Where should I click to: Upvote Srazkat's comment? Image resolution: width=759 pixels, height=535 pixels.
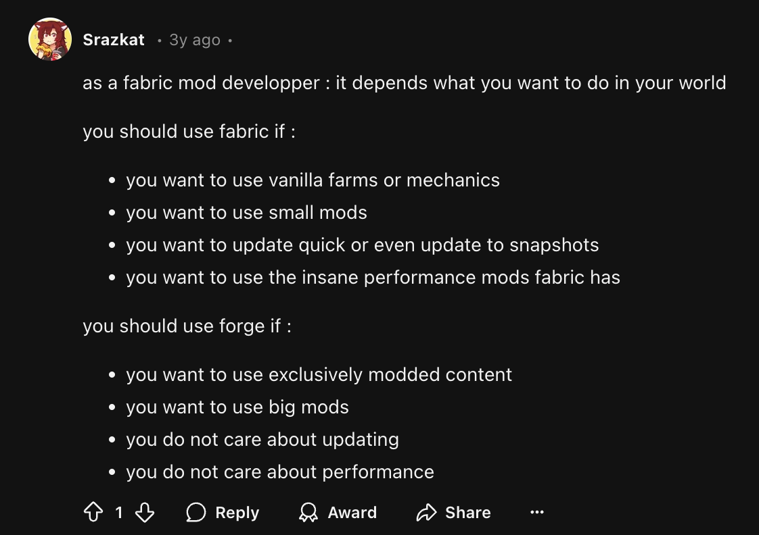pyautogui.click(x=93, y=513)
